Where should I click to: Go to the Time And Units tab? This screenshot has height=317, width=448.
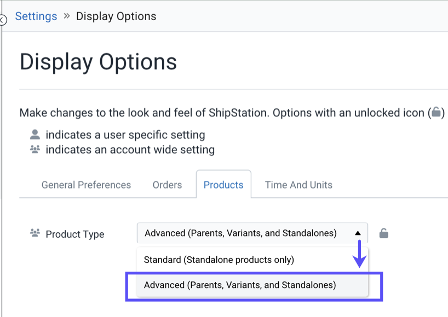(x=298, y=185)
